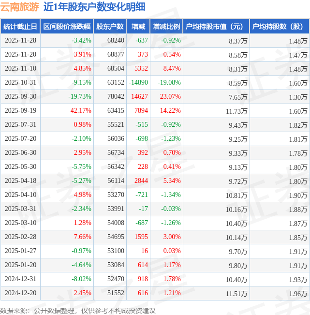Click the 数据来源 footer disclaimer text
Image resolution: width=310 pixels, height=315 pixels.
[x=78, y=310]
